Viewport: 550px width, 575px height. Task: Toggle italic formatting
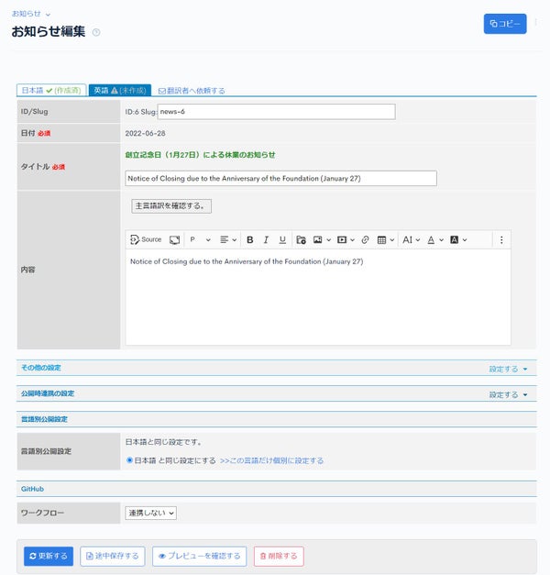[x=266, y=240]
